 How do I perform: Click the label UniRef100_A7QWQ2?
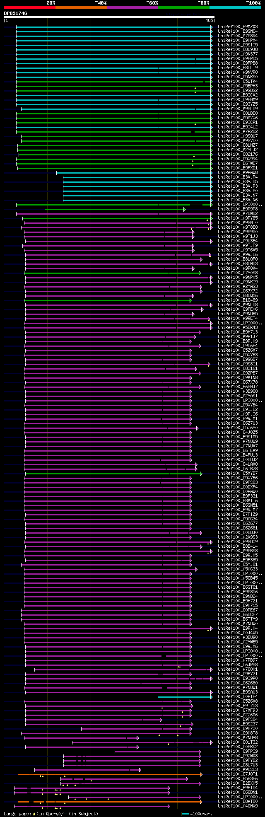[238, 214]
